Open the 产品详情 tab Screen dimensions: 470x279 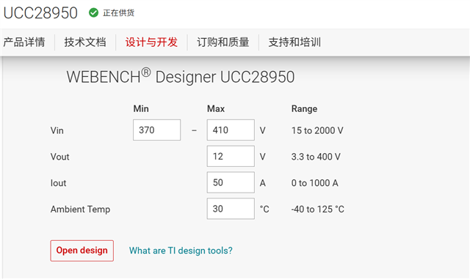(x=24, y=42)
